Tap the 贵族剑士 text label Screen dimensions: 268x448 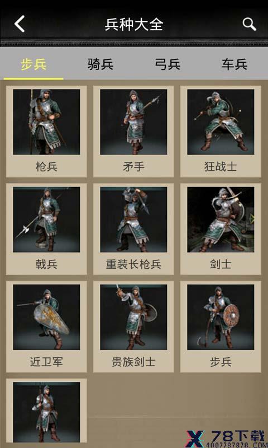[133, 362]
